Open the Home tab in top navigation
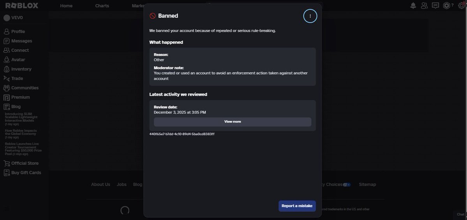The width and height of the screenshot is (467, 220). click(66, 6)
